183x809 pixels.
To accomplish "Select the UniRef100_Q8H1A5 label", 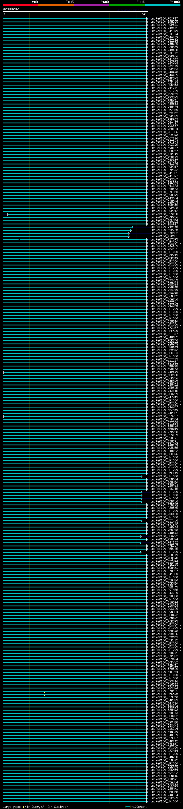I will 164,44.
